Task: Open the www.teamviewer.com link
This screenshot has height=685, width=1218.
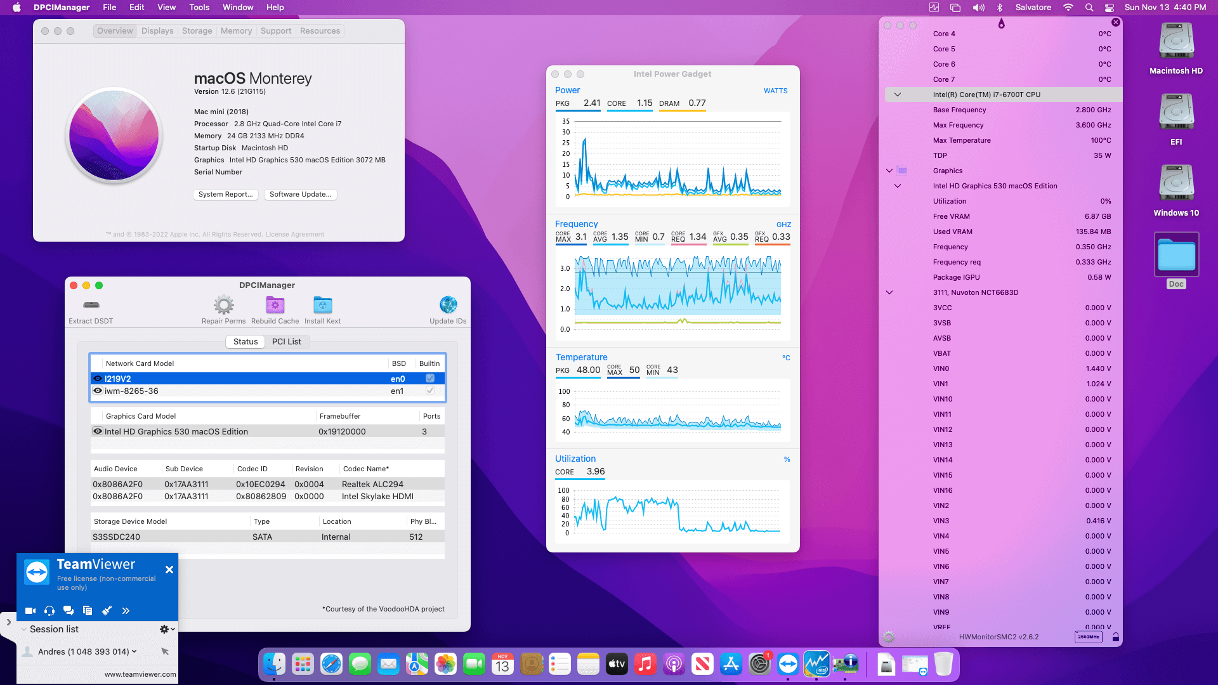Action: (140, 674)
